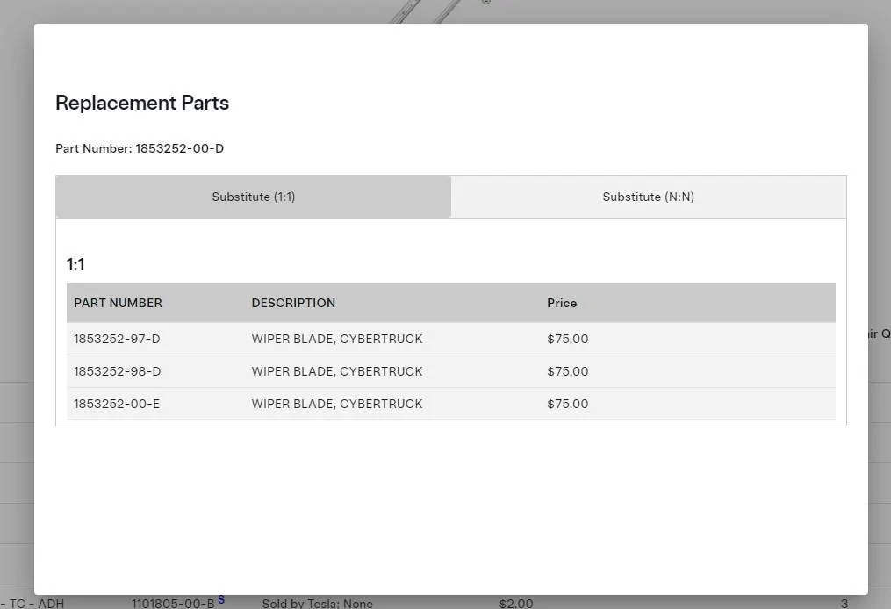Image resolution: width=891 pixels, height=609 pixels.
Task: Click part 1101805-00-B in background page
Action: pos(173,604)
